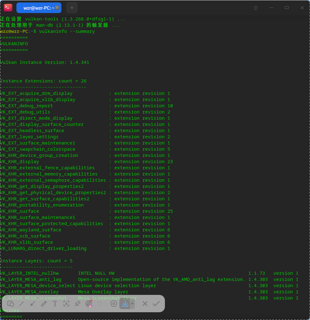The height and width of the screenshot is (320, 310).
Task: Click VK_KHR_xcb_surface extension name
Action: click(x=25, y=236)
